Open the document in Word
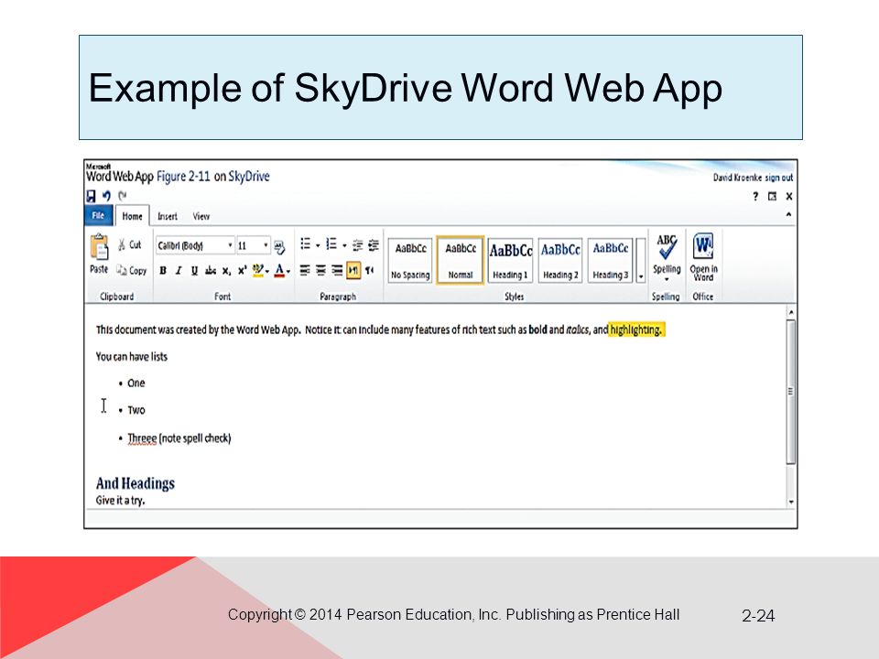This screenshot has height=659, width=879. click(703, 257)
